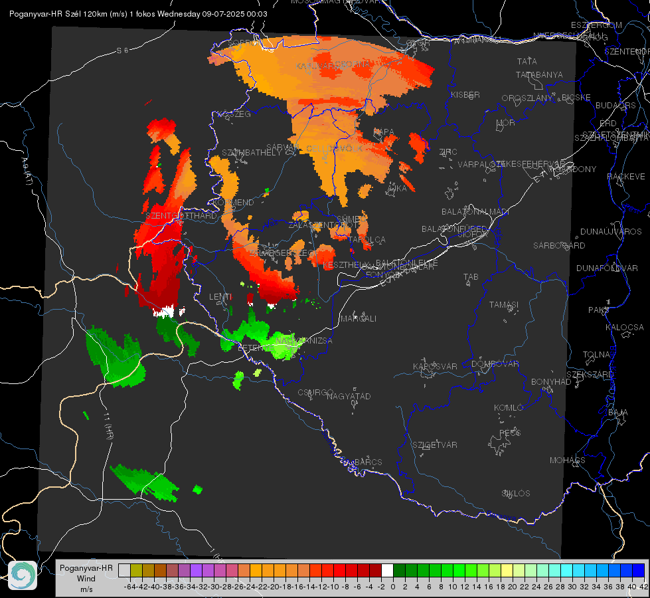Click the RACKEVE city label

pyautogui.click(x=626, y=177)
